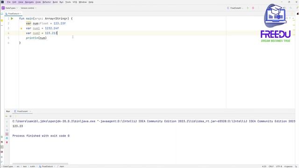Screen dimensions: 299x168
Task: Close the FloatData.kt editor tab
Action: 21,14
